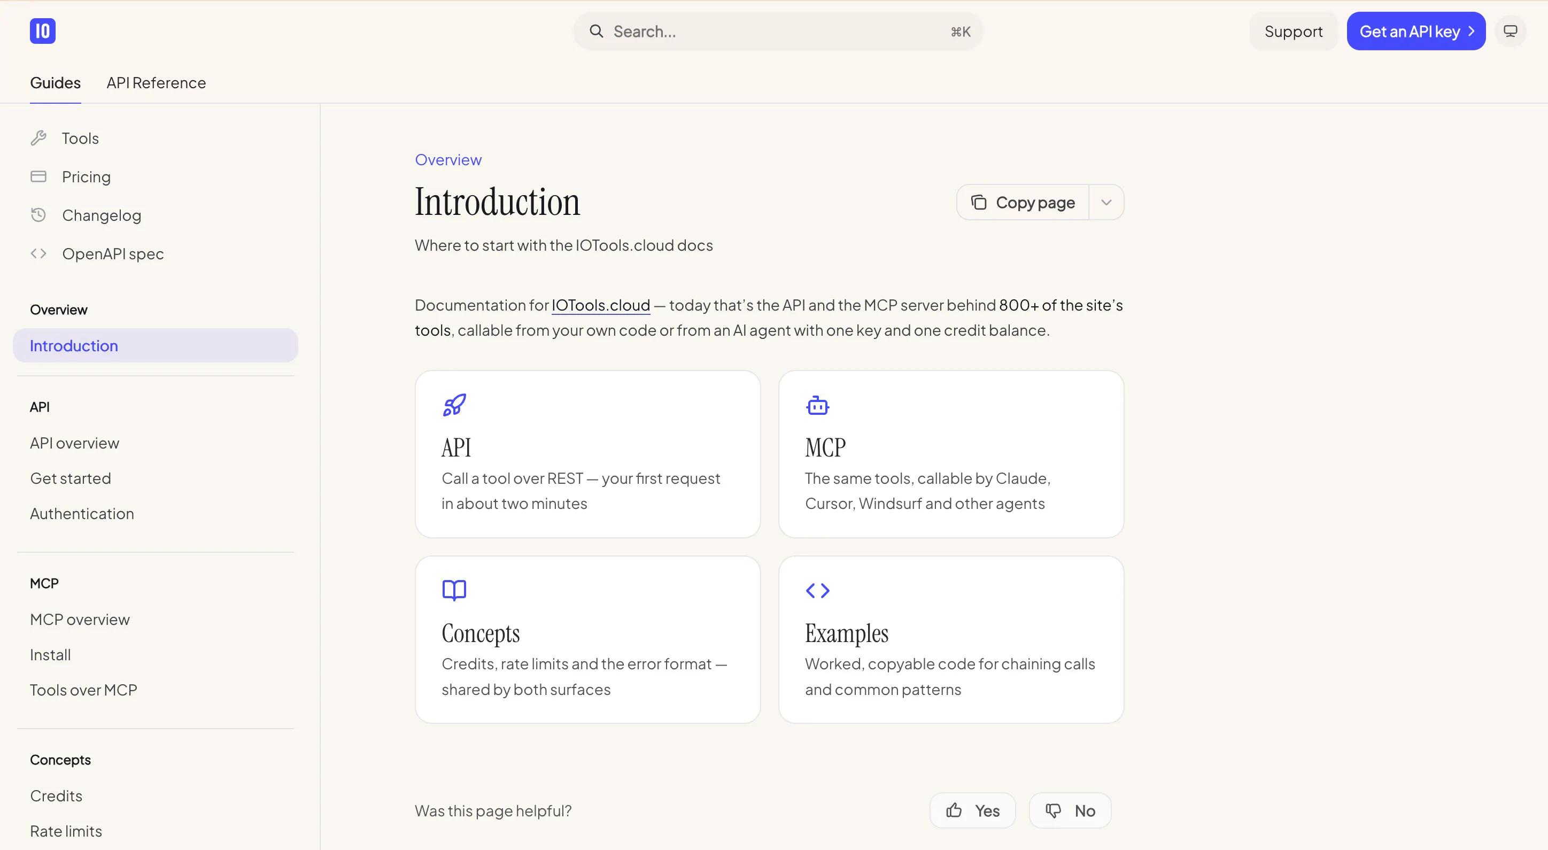The image size is (1548, 850).
Task: Click the book icon on Concepts card
Action: pos(454,590)
